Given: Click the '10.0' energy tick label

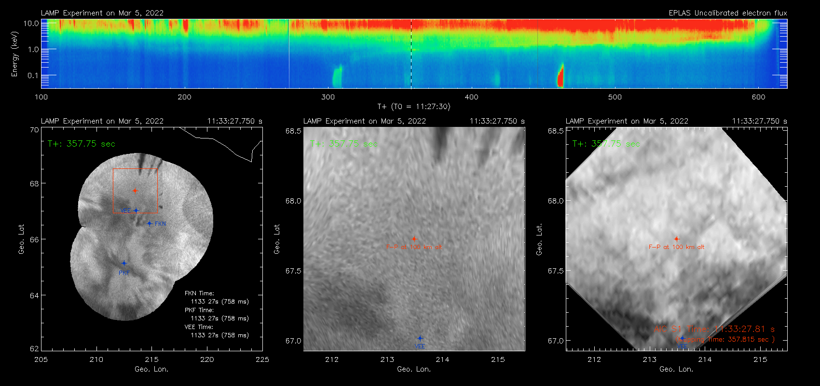Looking at the screenshot, I should coord(31,23).
